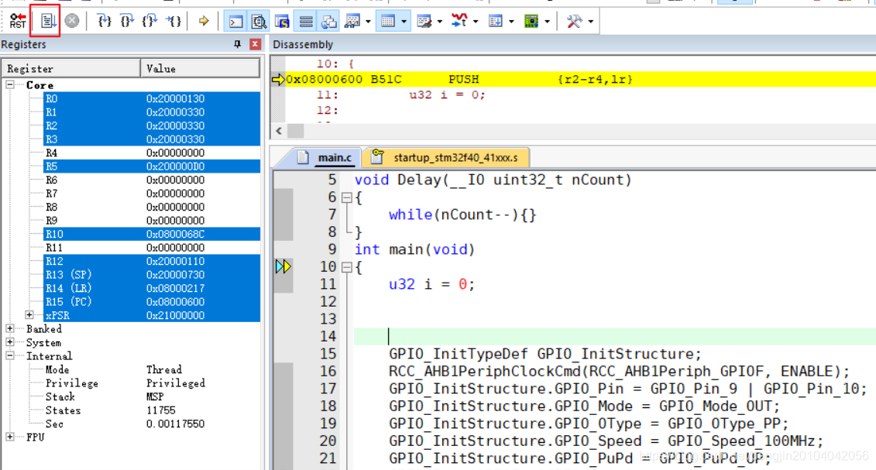
Task: Click the RST reset CPU button
Action: (18, 21)
